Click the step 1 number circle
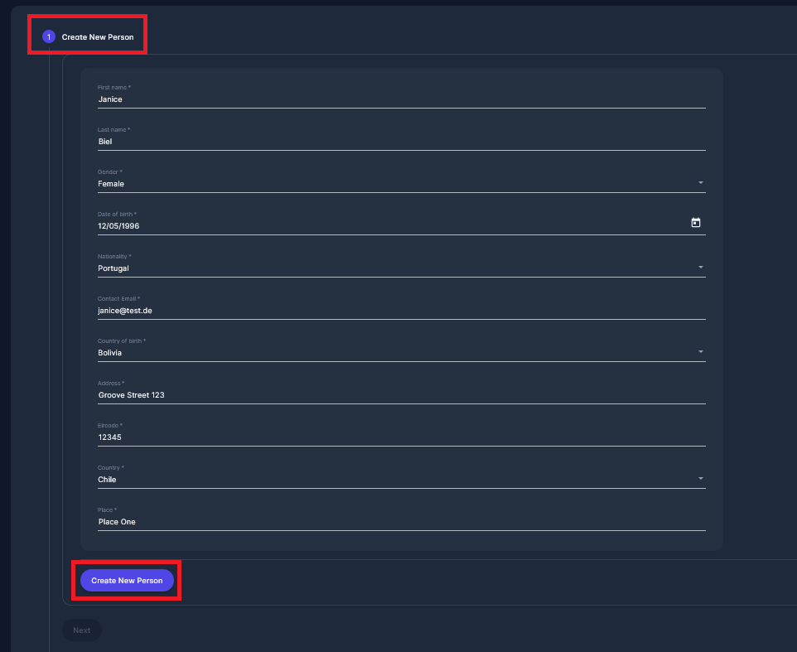The image size is (797, 652). [x=49, y=37]
